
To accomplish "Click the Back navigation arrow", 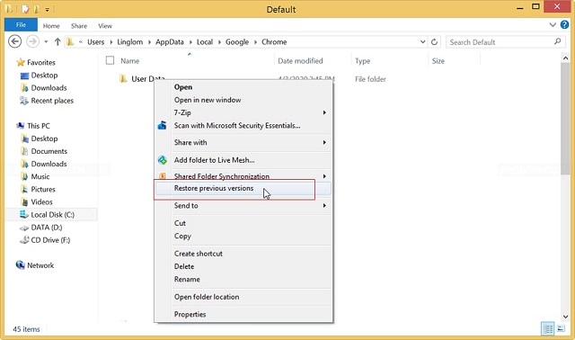I will [15, 41].
